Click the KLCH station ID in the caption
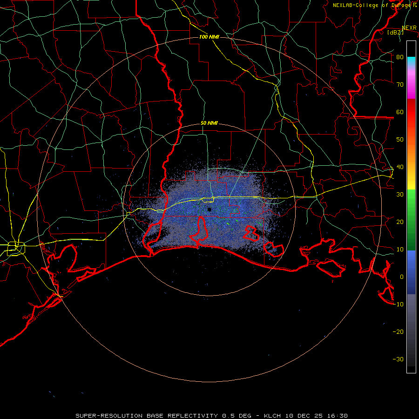Screen dimensions: 419x419 point(272,416)
